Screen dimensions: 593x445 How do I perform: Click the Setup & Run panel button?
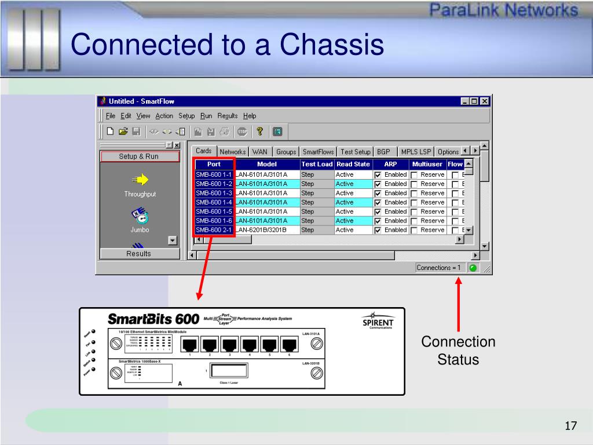point(139,156)
